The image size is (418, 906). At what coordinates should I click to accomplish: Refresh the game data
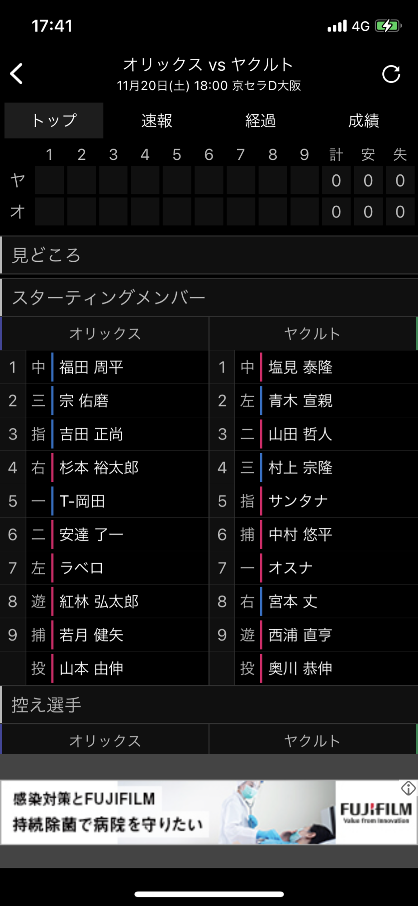(391, 74)
